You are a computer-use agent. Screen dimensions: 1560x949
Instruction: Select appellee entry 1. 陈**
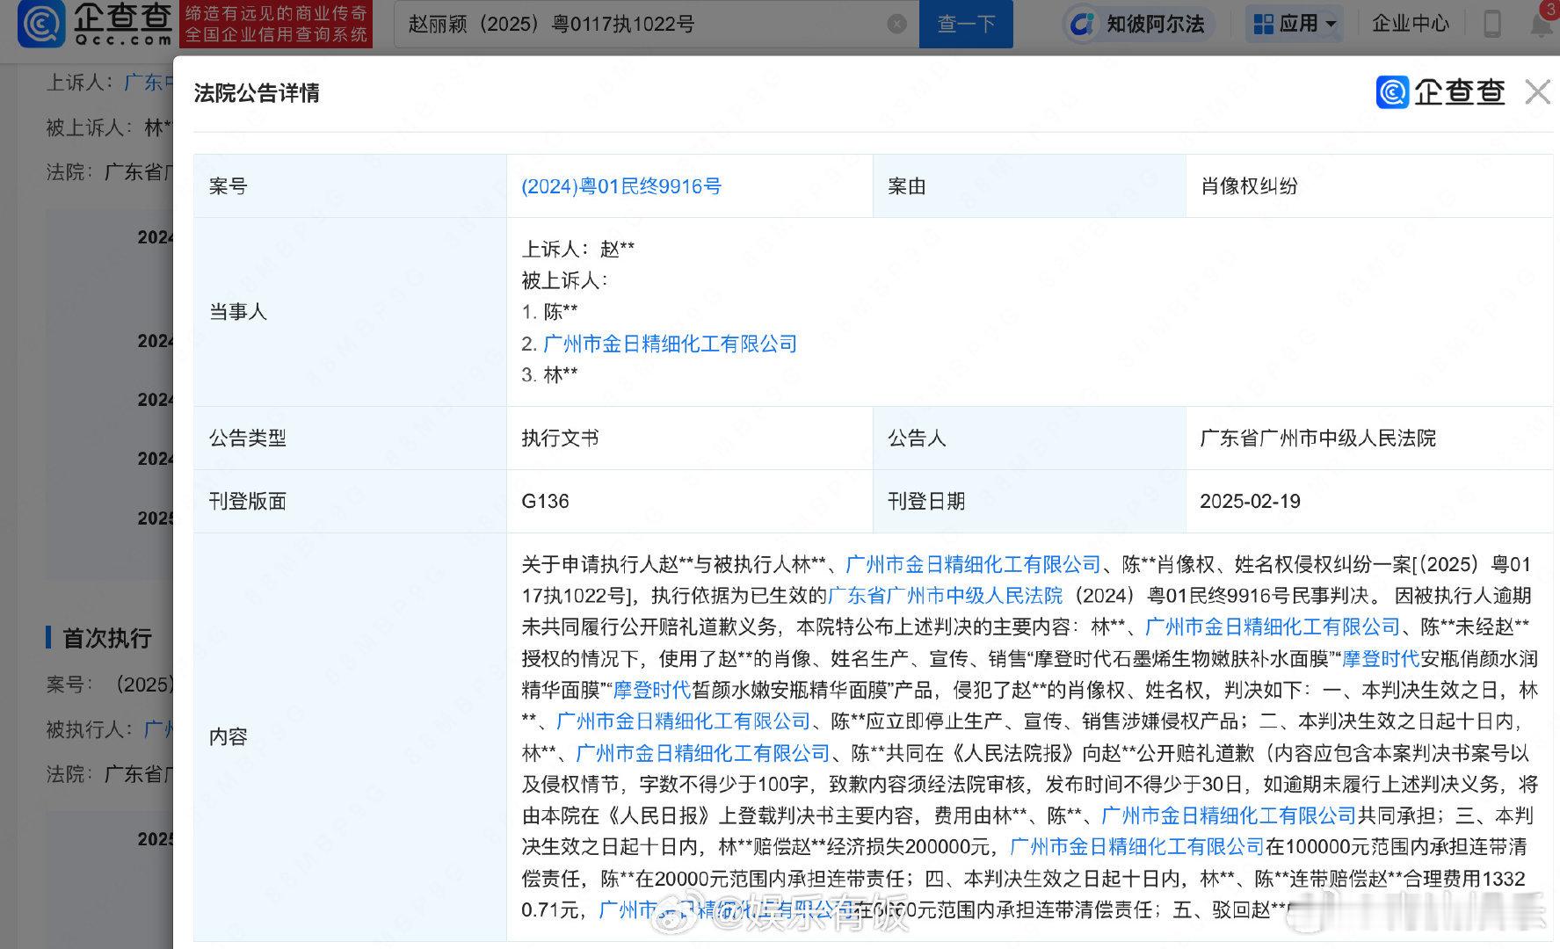[x=549, y=312]
